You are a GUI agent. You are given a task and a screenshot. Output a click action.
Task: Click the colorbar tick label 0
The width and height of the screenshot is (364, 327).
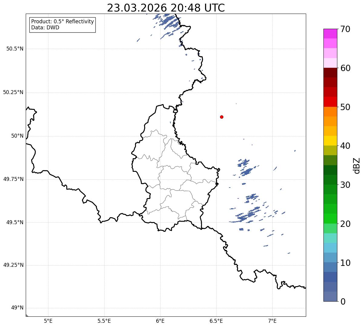click(x=342, y=302)
